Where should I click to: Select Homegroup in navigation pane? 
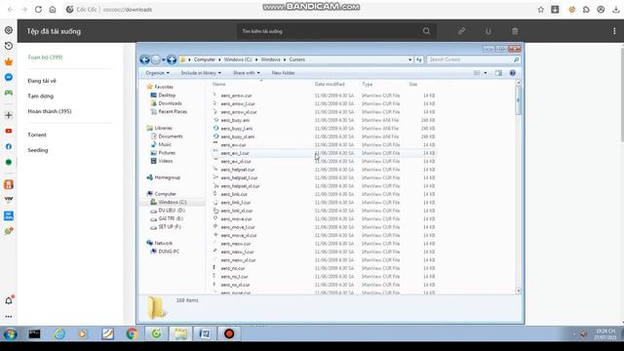(x=167, y=177)
